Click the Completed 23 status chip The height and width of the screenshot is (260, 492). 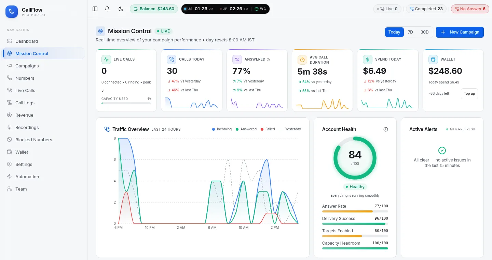click(x=426, y=9)
